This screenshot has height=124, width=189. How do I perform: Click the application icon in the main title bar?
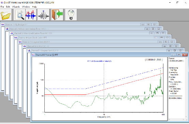click(x=2, y=2)
